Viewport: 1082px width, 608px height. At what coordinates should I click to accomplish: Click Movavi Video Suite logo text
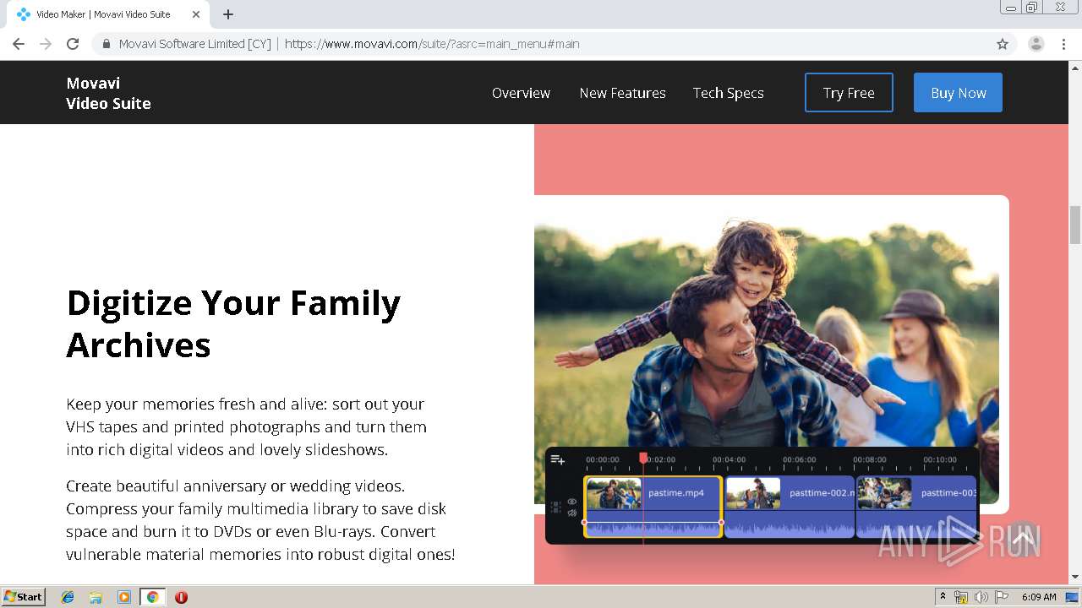coord(108,93)
